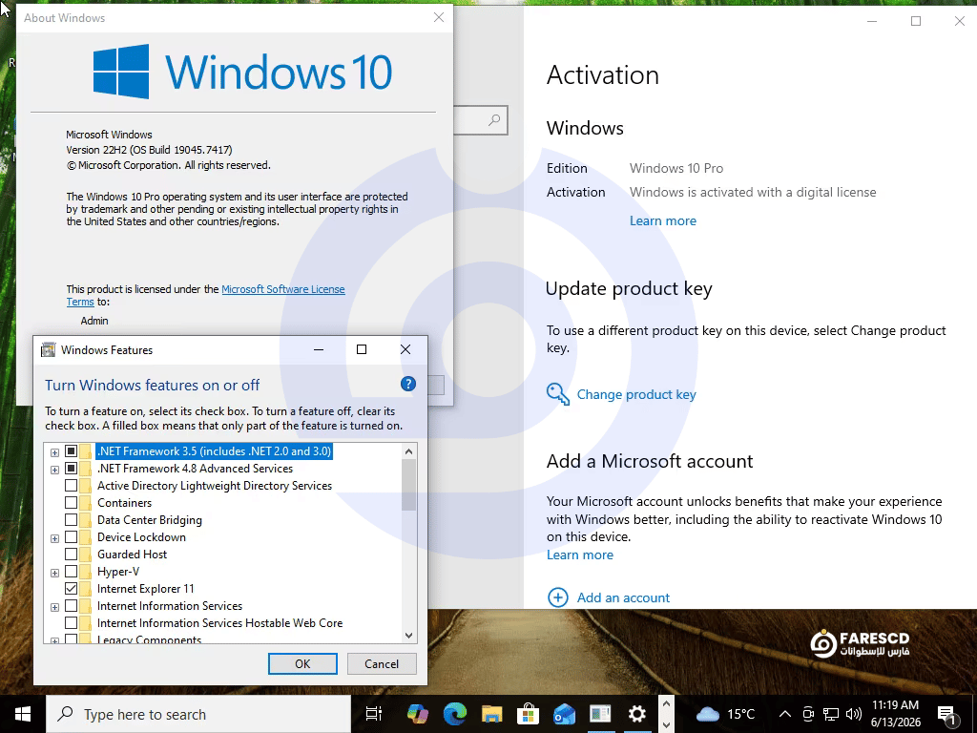The height and width of the screenshot is (733, 977).
Task: Open the Microsoft Software License link
Action: pyautogui.click(x=282, y=289)
